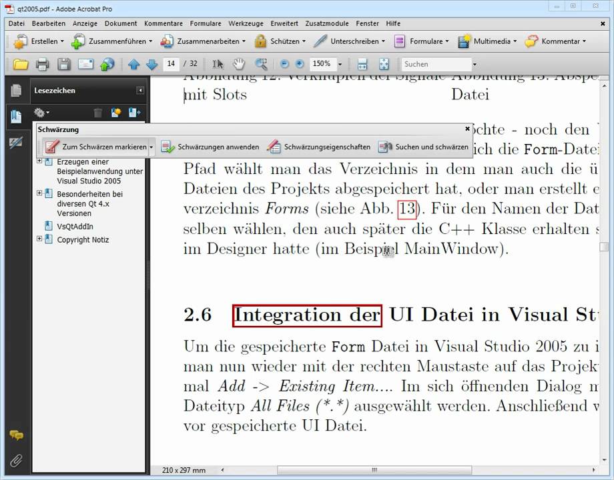
Task: Zoom in with plus button
Action: pyautogui.click(x=299, y=64)
